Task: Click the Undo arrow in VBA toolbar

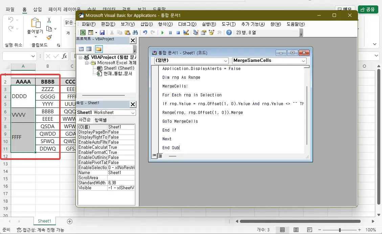Action: click(x=145, y=32)
